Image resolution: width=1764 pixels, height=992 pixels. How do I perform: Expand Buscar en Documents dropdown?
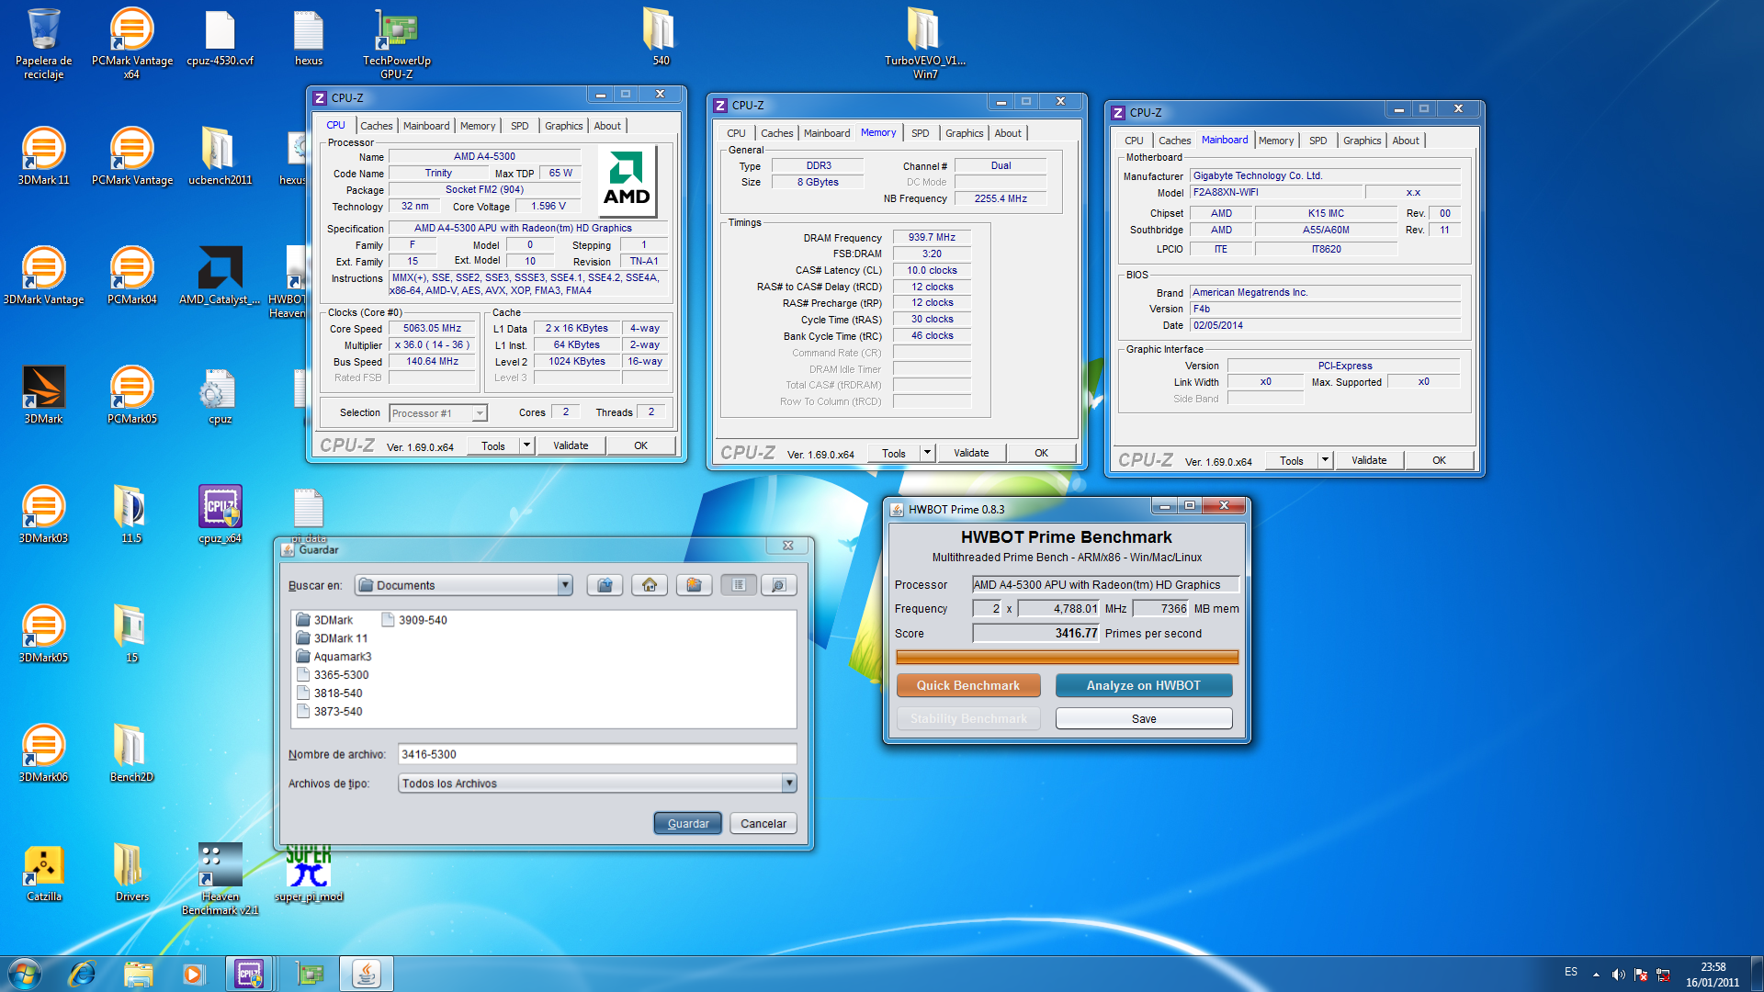pos(564,585)
